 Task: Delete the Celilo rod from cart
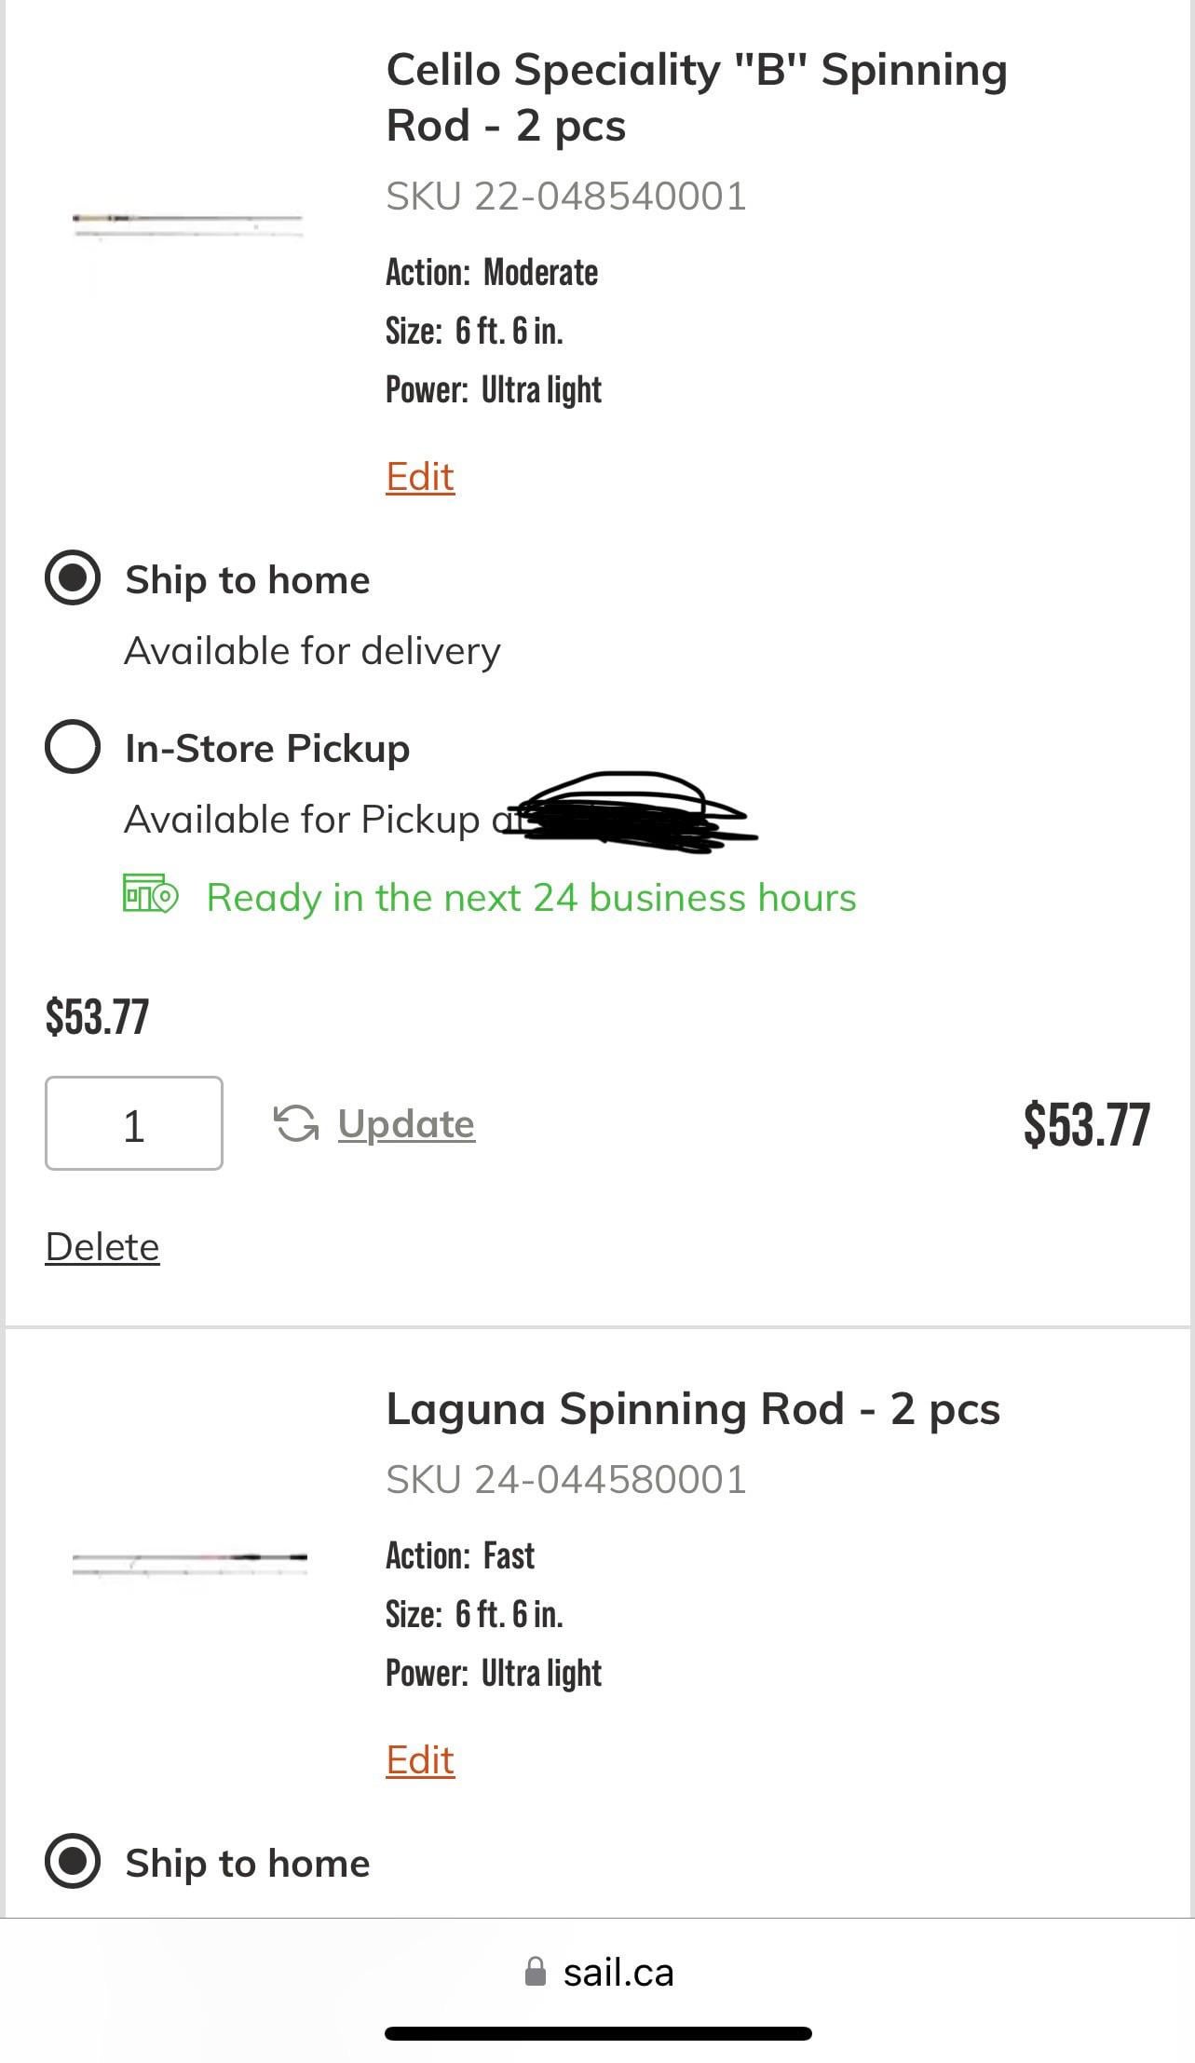click(x=102, y=1247)
